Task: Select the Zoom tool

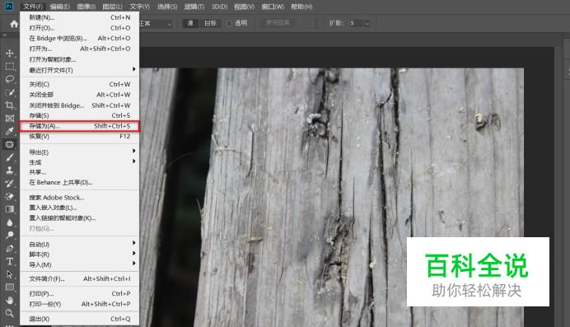Action: pos(10,313)
